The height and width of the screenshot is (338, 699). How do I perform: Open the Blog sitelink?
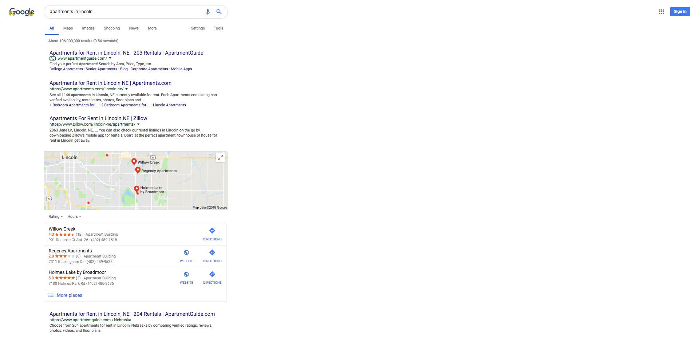(x=124, y=69)
